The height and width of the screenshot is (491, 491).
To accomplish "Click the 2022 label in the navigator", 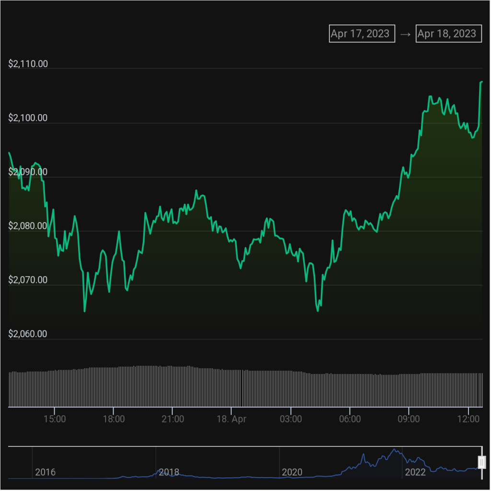I will click(x=415, y=472).
